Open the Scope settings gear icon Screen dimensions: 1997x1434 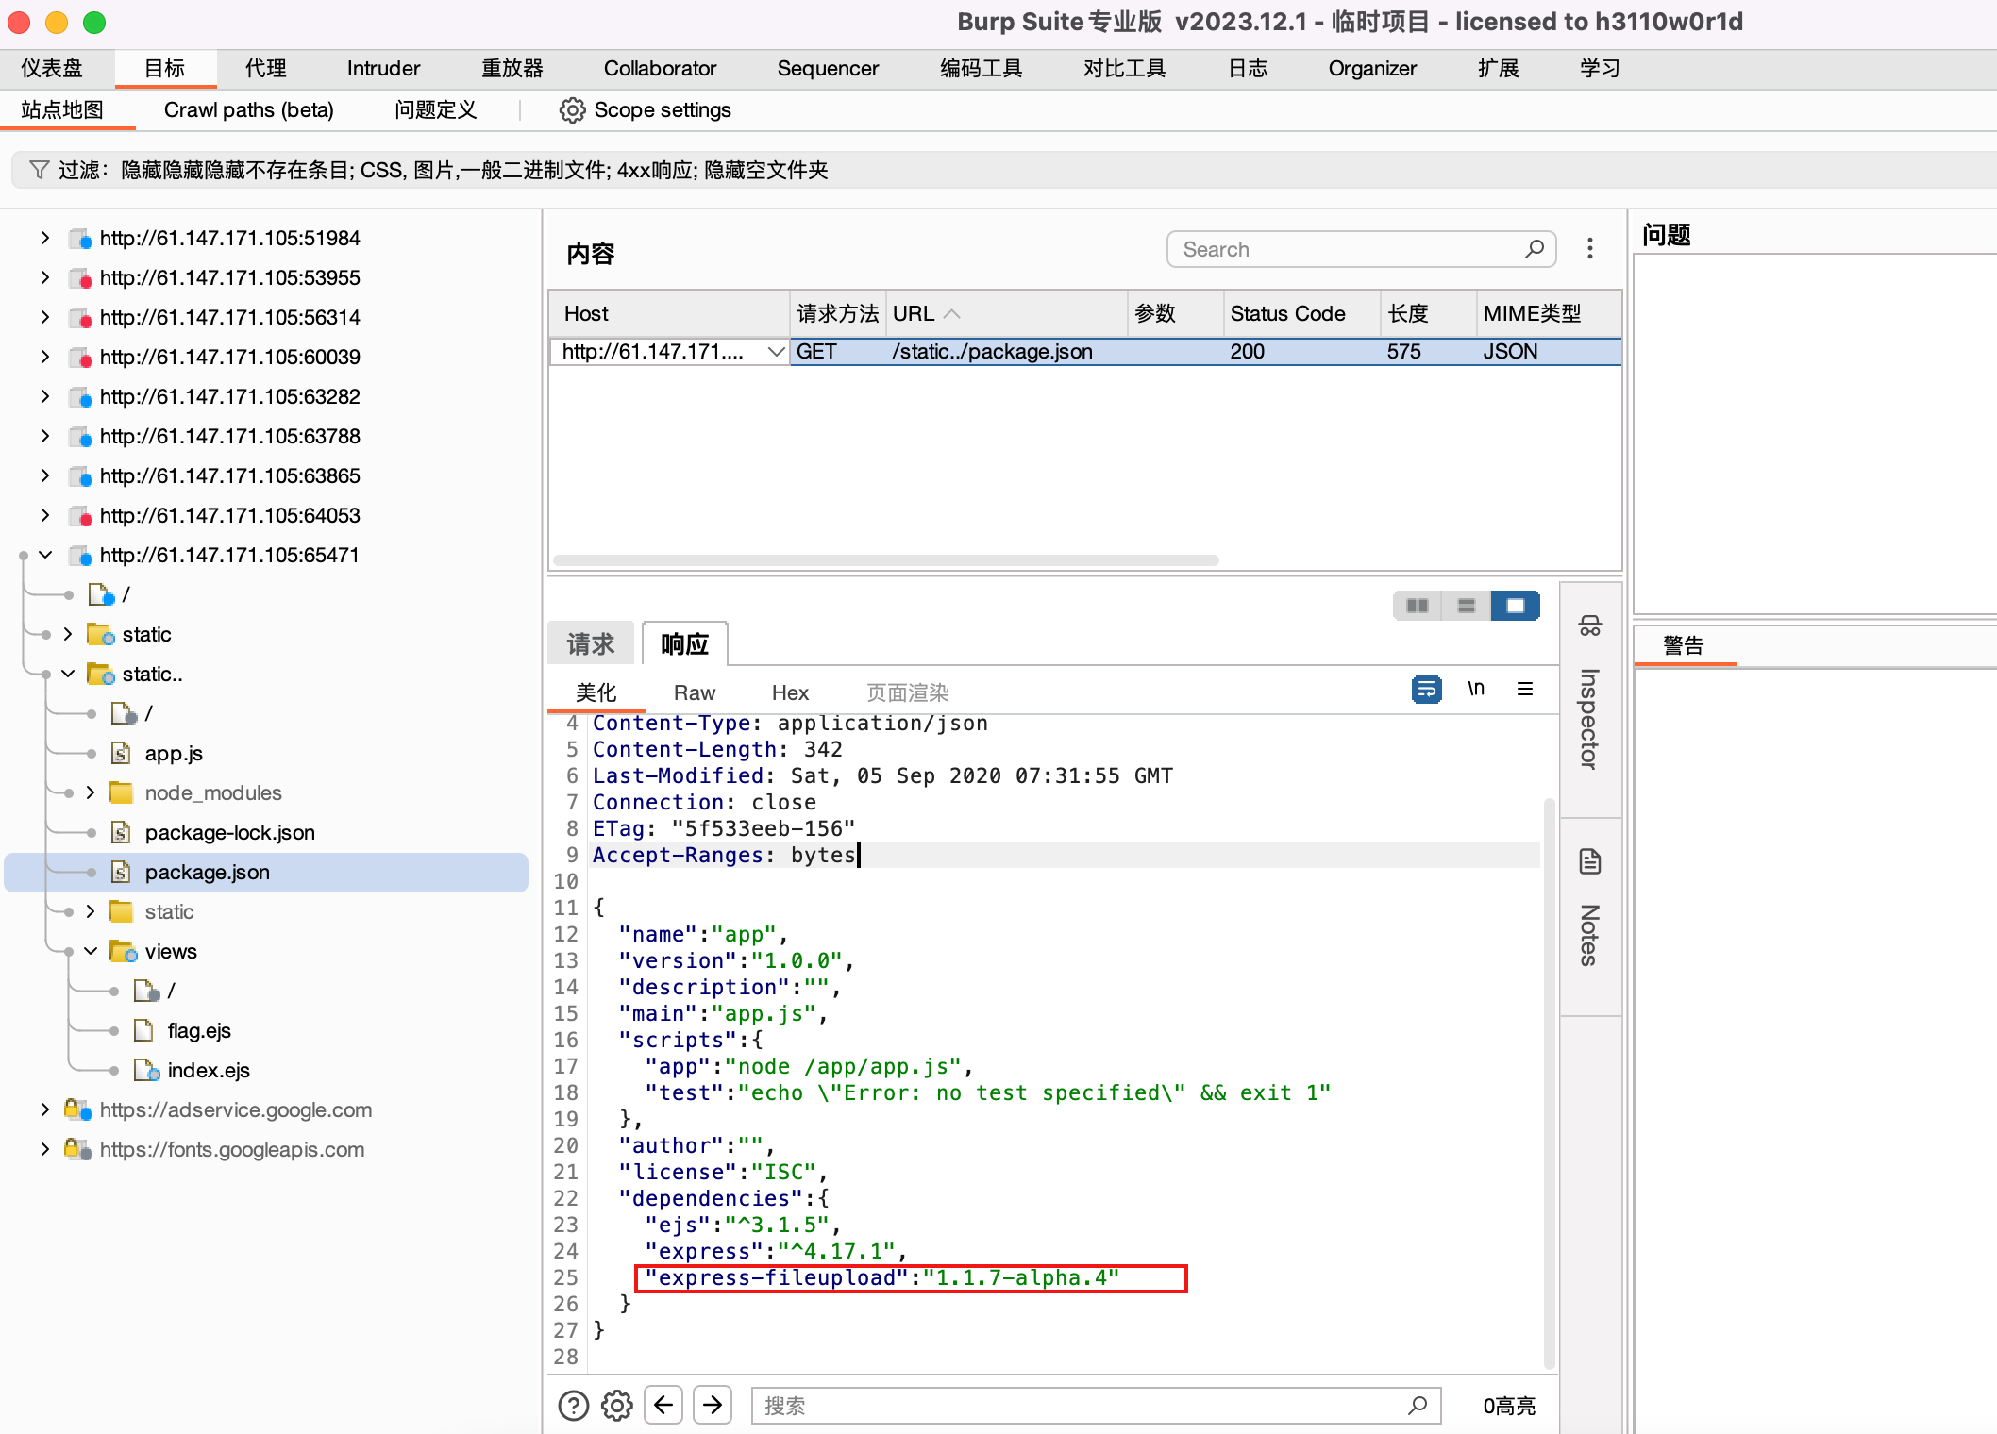click(x=572, y=110)
